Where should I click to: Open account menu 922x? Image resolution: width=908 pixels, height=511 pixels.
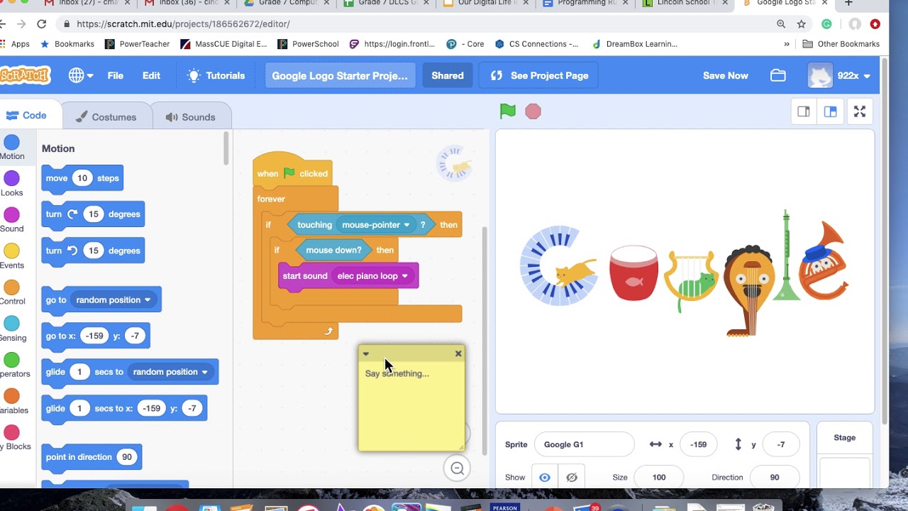(x=839, y=75)
